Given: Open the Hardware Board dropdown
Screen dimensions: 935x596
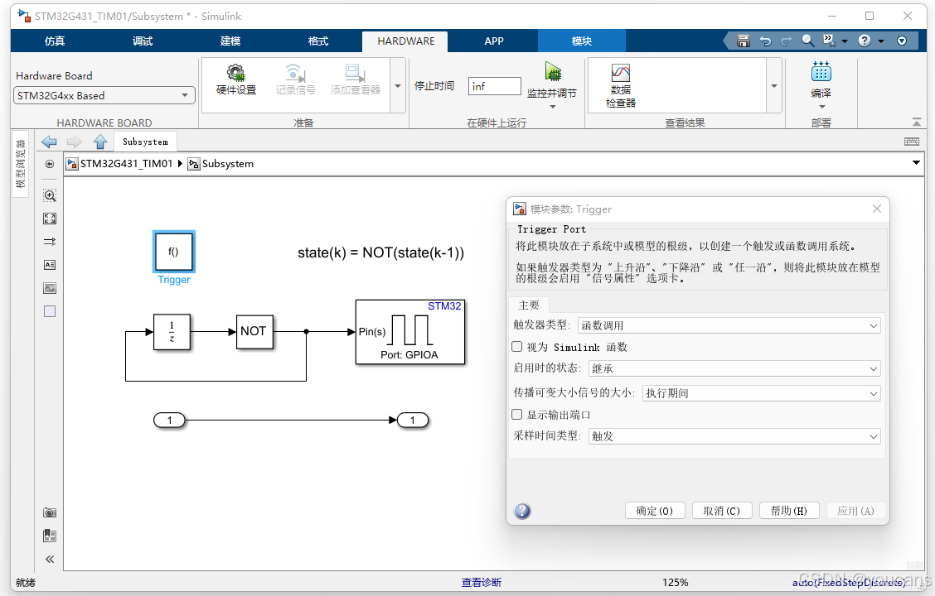Looking at the screenshot, I should (x=104, y=95).
